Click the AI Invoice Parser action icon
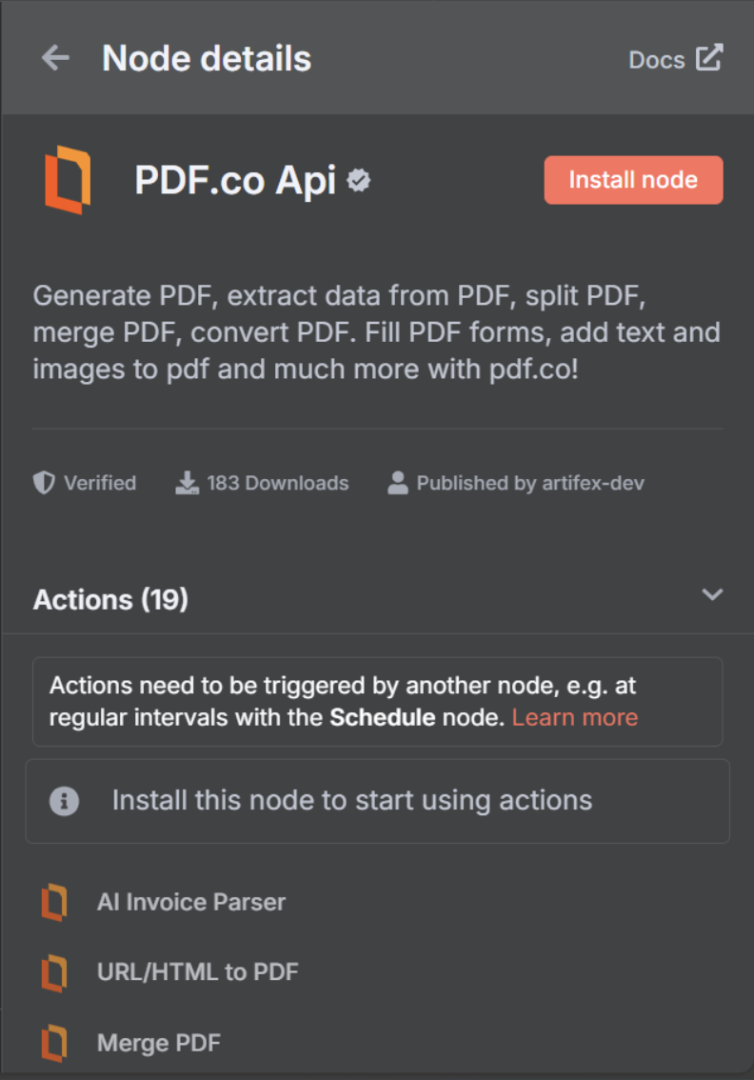The image size is (754, 1080). (54, 901)
